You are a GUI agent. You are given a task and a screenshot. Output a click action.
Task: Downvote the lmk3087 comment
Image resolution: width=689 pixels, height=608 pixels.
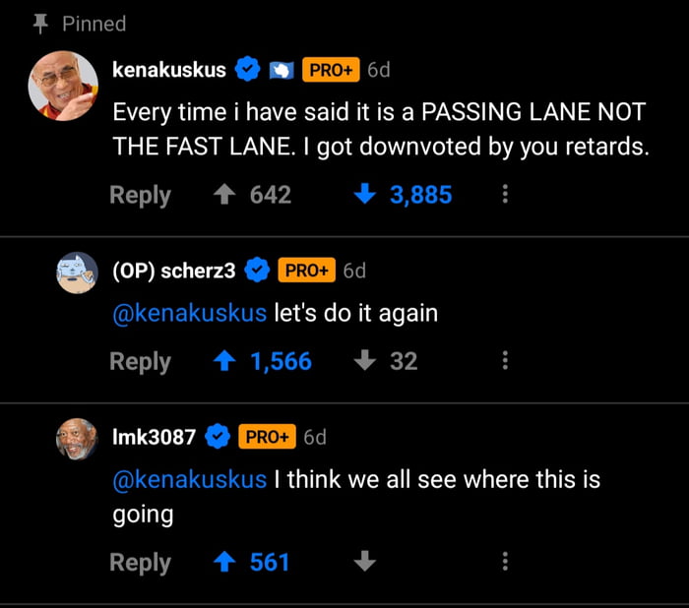coord(364,562)
